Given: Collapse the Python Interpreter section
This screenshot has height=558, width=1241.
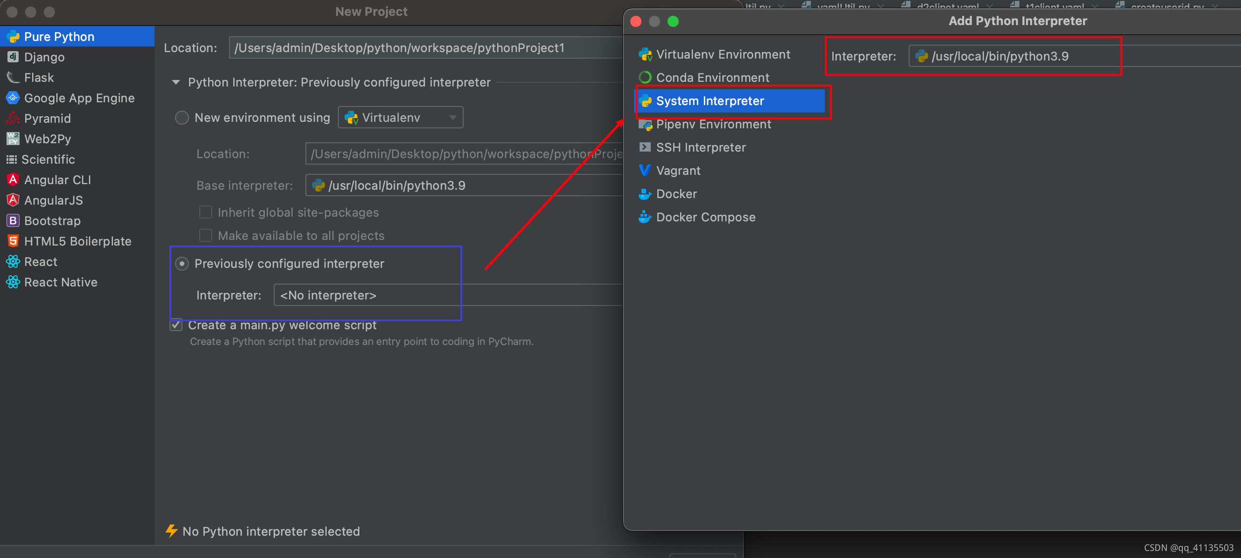Looking at the screenshot, I should coord(176,82).
